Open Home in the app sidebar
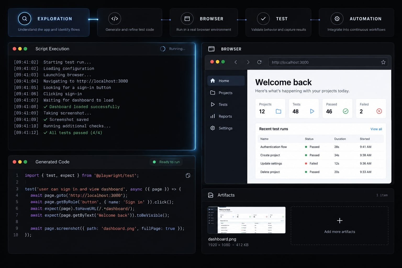The image size is (402, 268). [x=226, y=81]
